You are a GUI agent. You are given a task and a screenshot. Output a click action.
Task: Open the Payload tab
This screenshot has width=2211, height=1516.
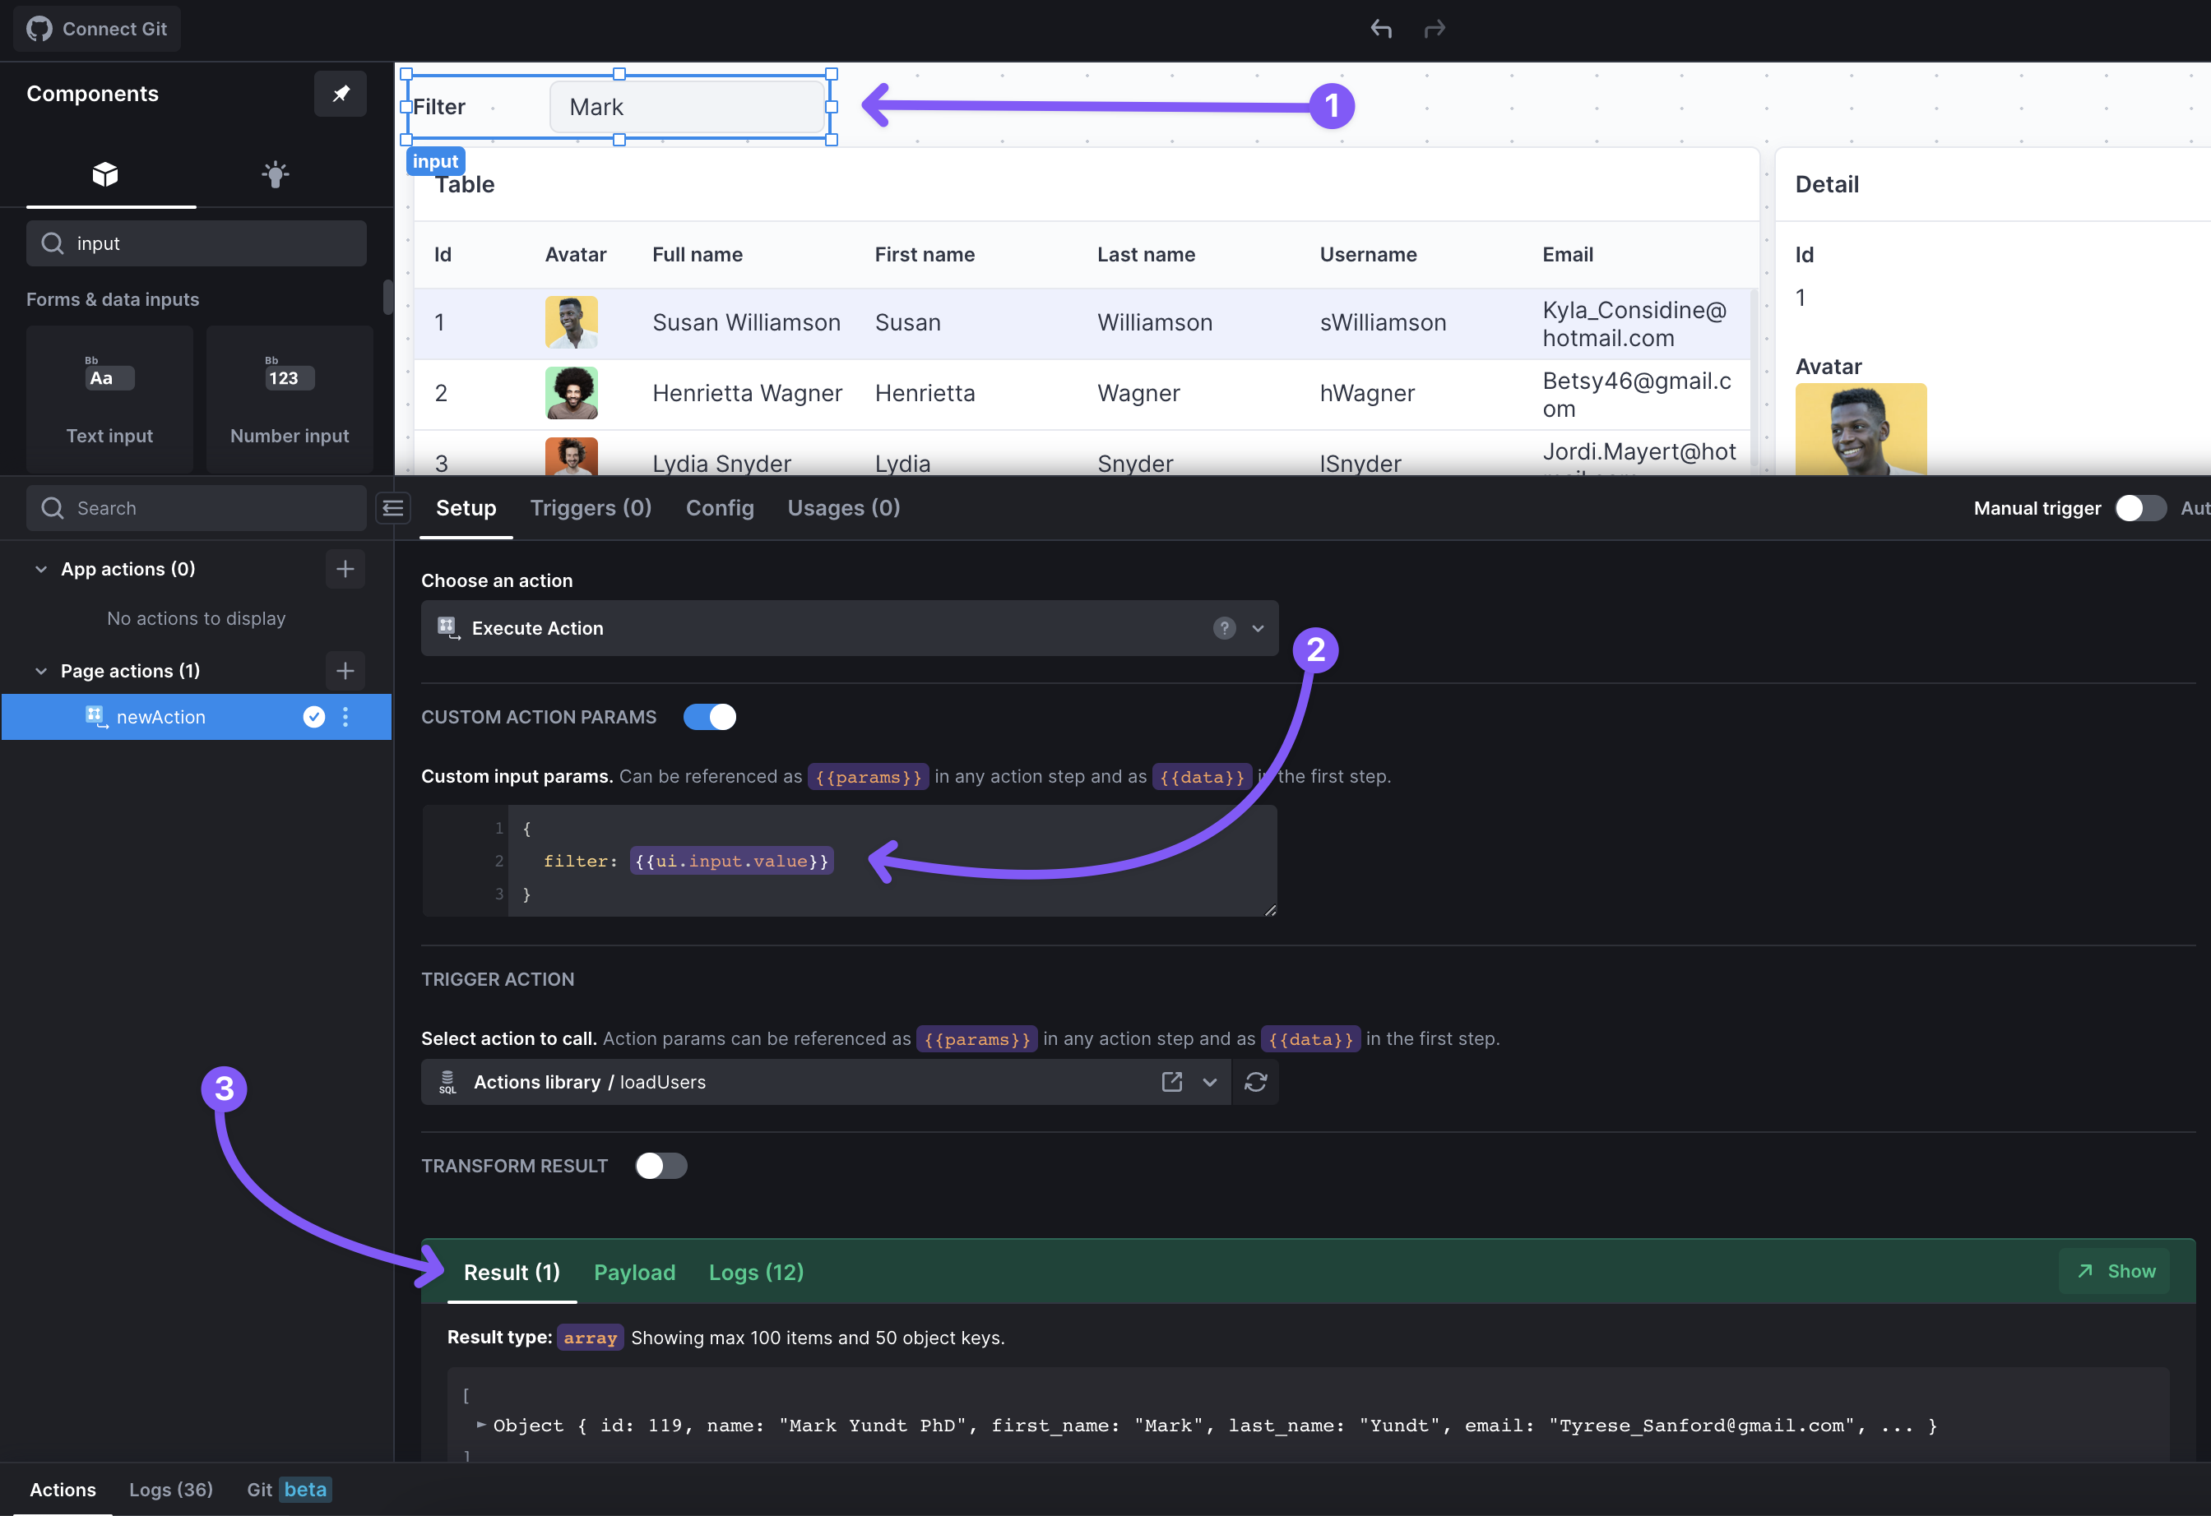pyautogui.click(x=634, y=1273)
